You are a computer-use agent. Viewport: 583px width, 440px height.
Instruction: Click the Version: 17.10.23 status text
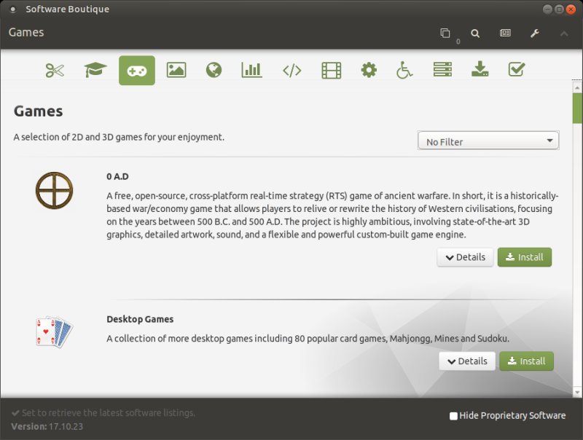[x=47, y=427]
